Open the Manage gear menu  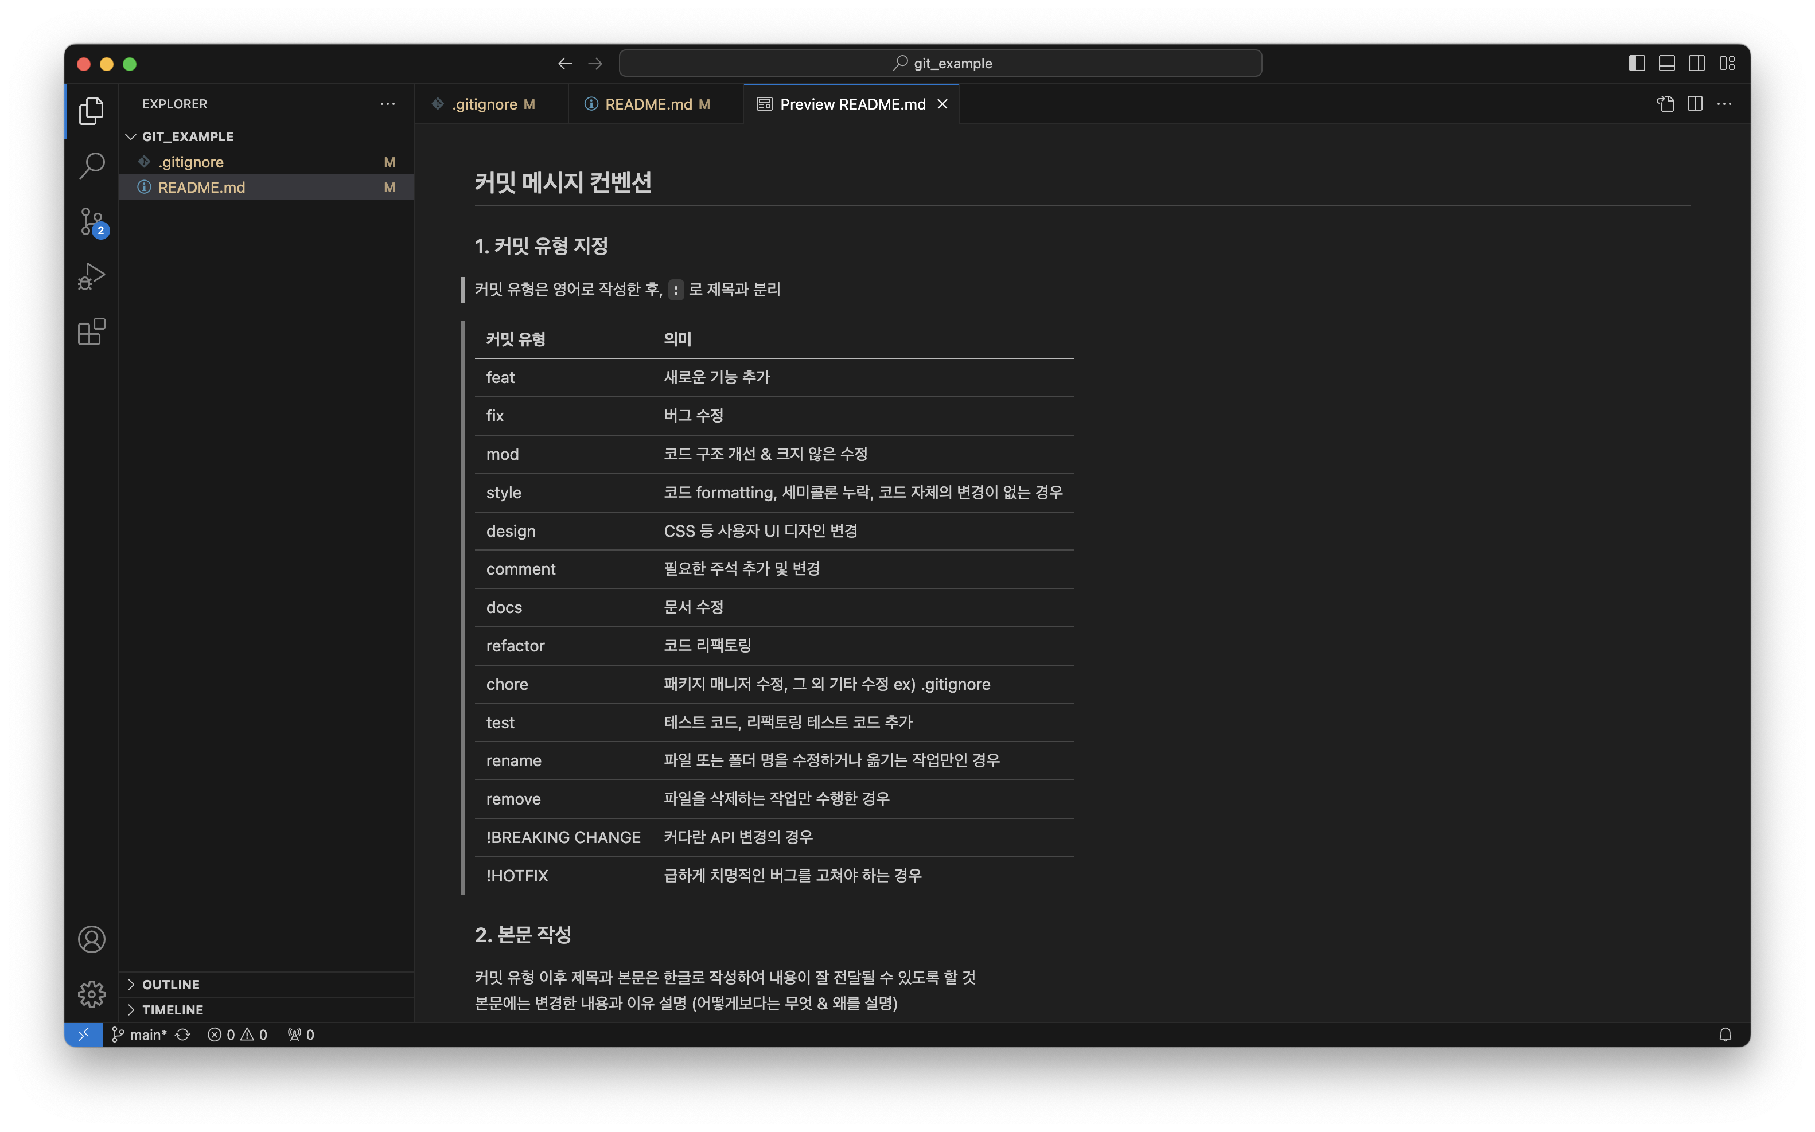click(x=92, y=993)
